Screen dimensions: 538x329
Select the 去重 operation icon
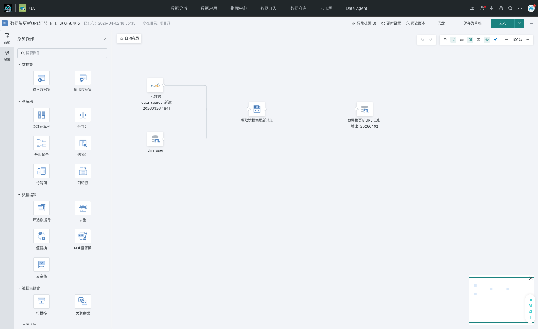click(83, 208)
